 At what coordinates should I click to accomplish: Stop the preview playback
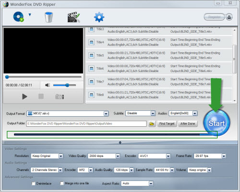[41, 96]
